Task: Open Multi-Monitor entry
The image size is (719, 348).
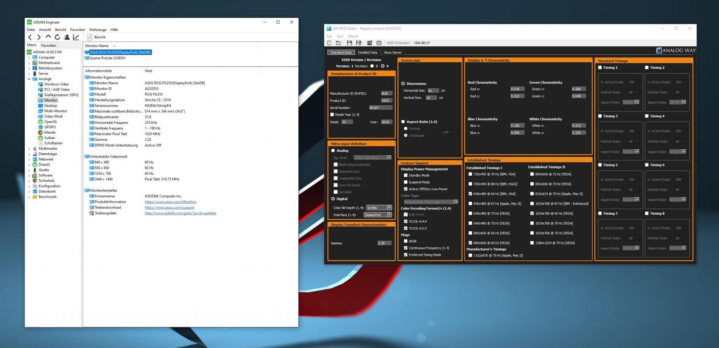Action: point(55,111)
